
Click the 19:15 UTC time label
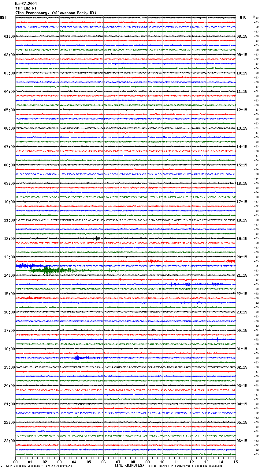coord(242,239)
